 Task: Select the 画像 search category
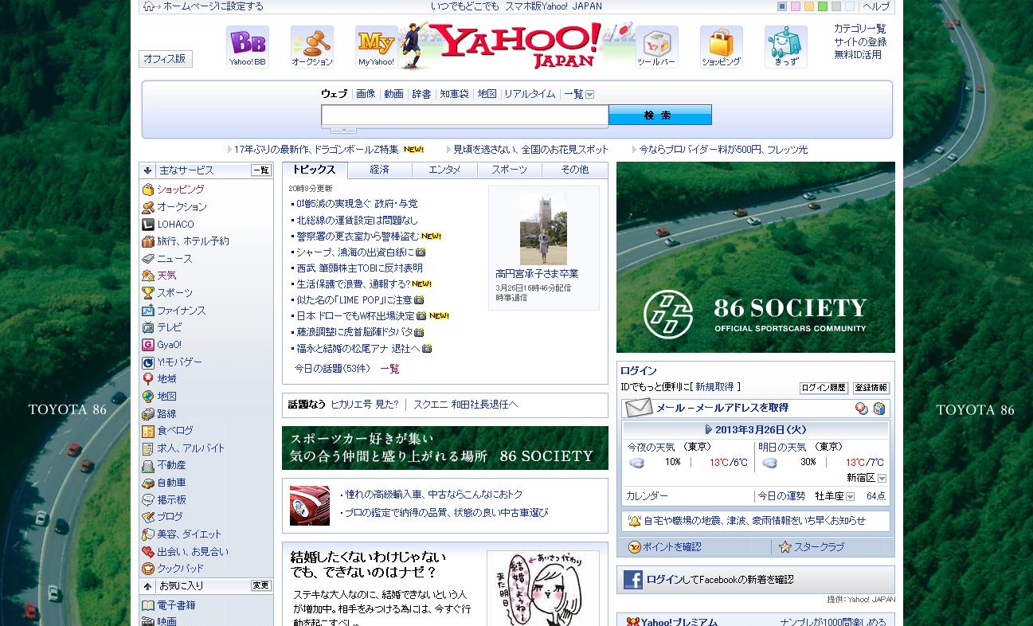tap(366, 94)
